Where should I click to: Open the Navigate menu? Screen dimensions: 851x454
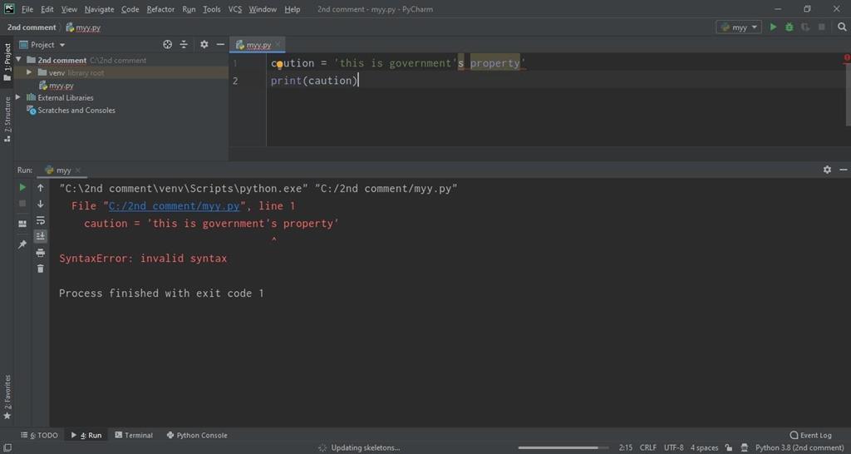tap(100, 9)
